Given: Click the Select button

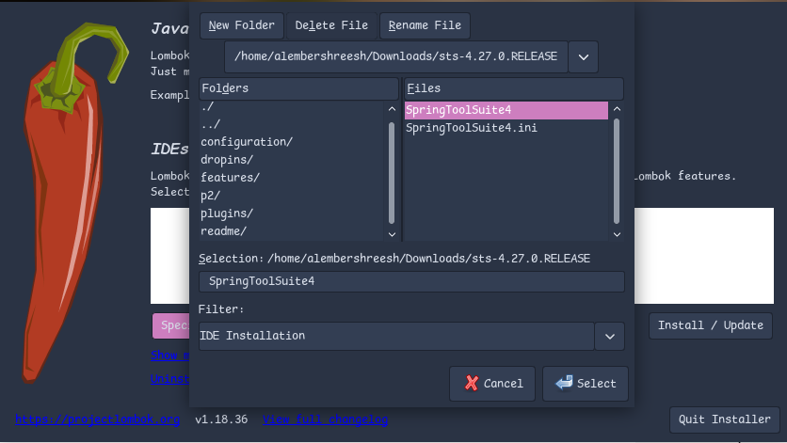Looking at the screenshot, I should tap(586, 384).
